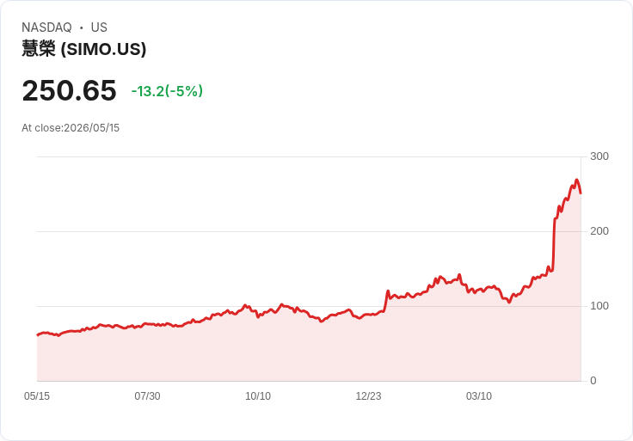Click the last data point on the chart
This screenshot has width=633, height=441.
click(x=581, y=193)
